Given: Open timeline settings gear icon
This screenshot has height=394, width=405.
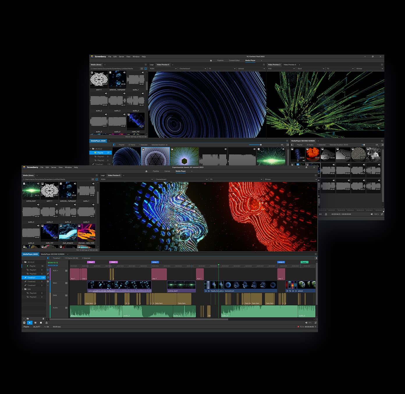Looking at the screenshot, I should coord(48,281).
